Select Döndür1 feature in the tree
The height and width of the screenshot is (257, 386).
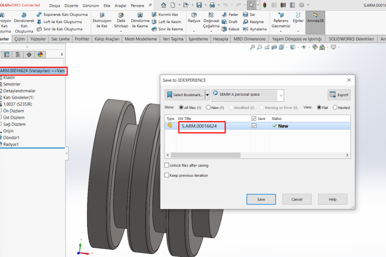click(x=11, y=138)
